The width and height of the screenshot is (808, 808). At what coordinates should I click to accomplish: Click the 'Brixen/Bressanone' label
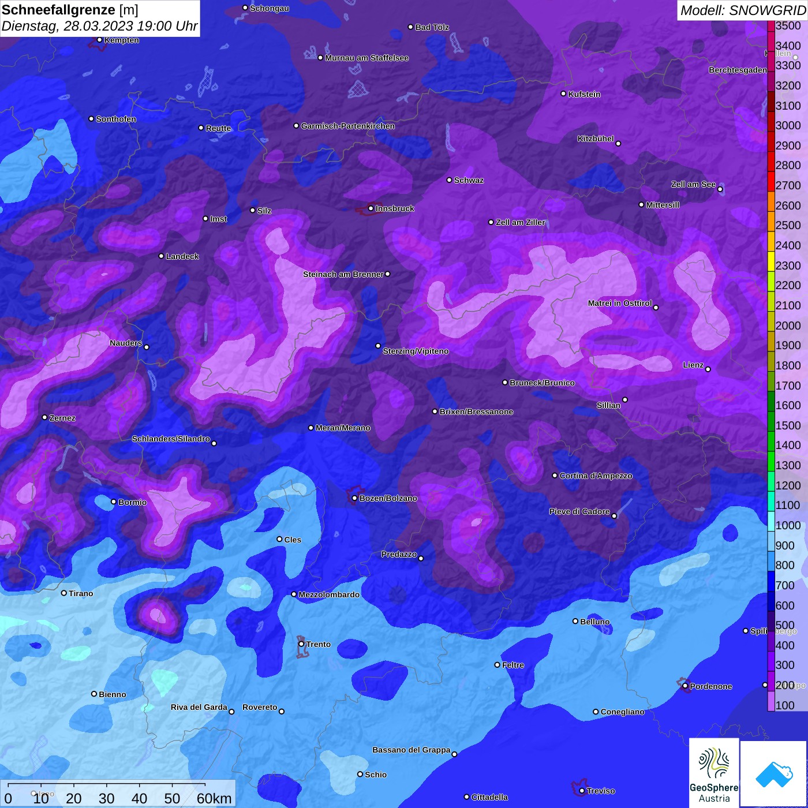[x=477, y=412]
